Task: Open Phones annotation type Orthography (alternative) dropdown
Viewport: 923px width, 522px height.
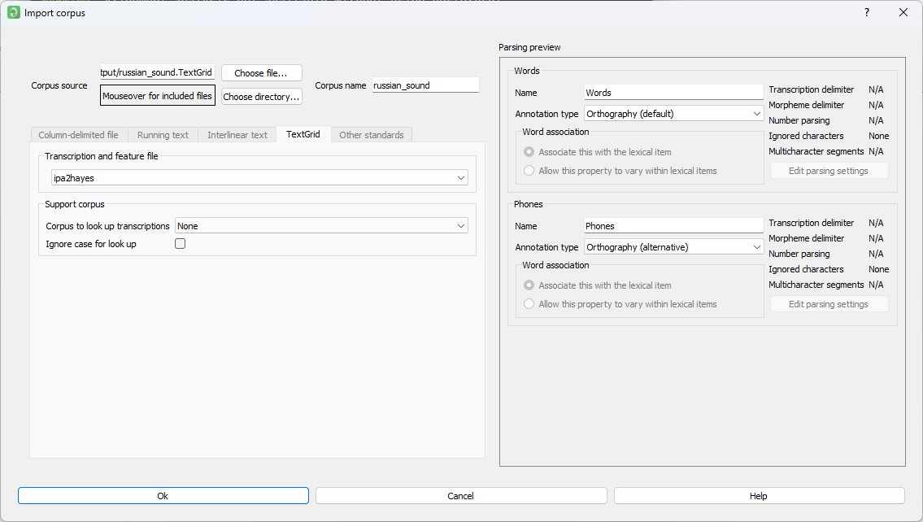Action: (673, 247)
